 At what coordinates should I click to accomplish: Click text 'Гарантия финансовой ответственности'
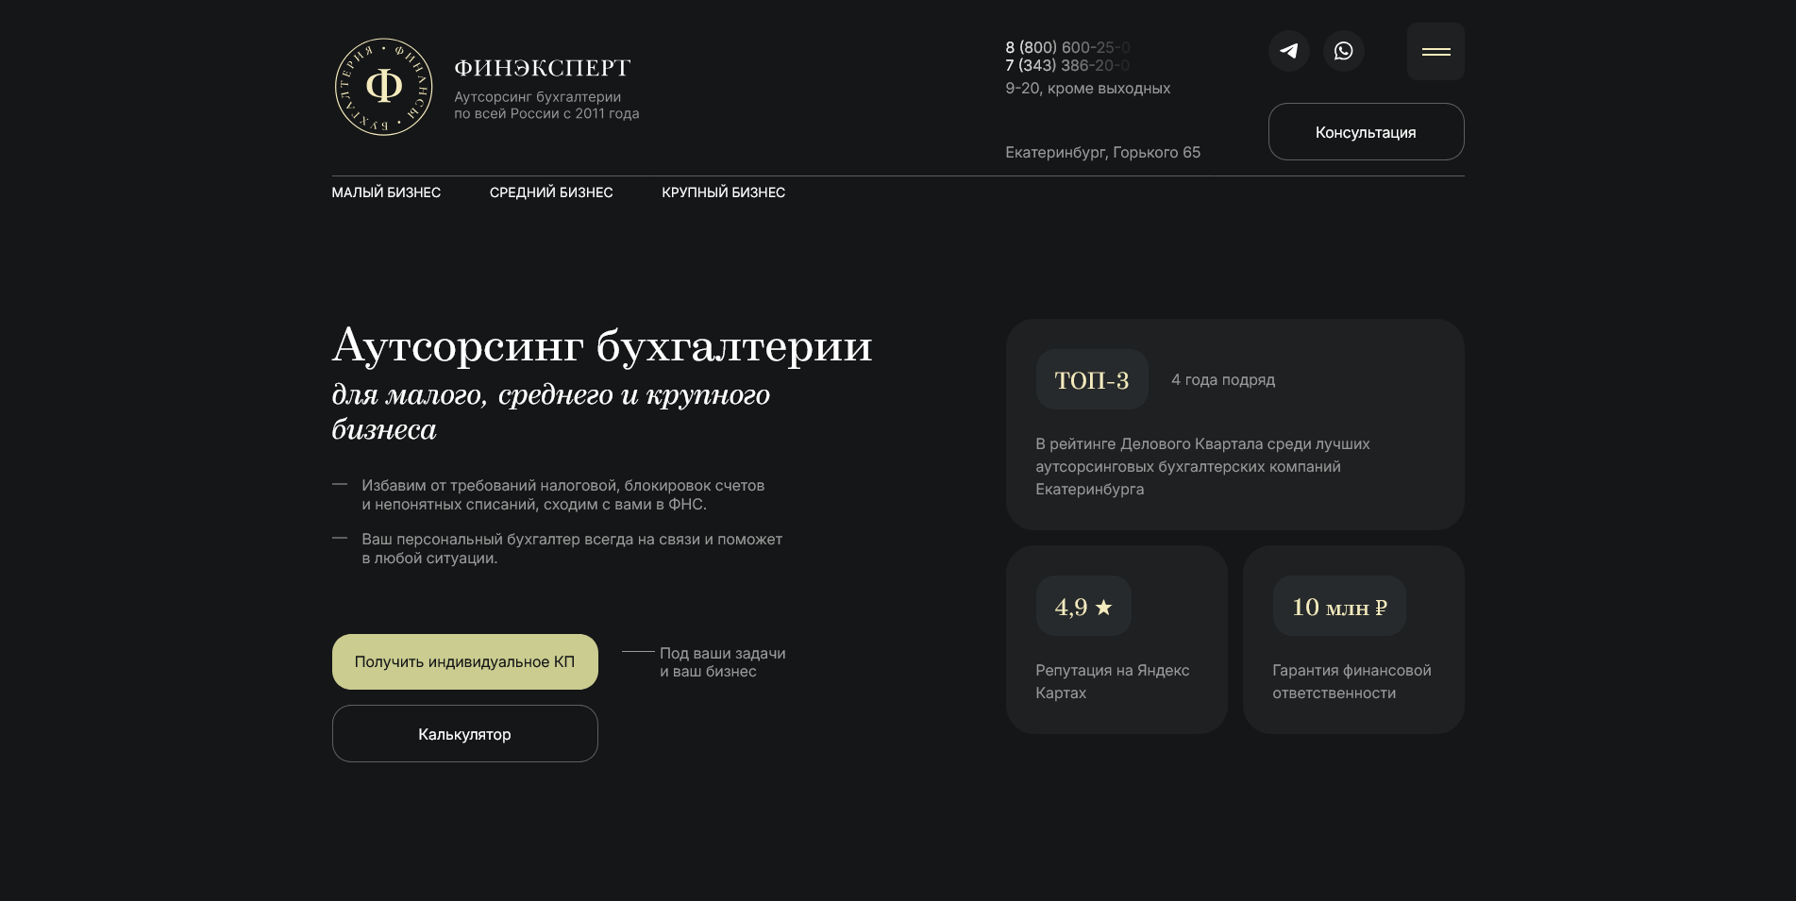(x=1351, y=681)
